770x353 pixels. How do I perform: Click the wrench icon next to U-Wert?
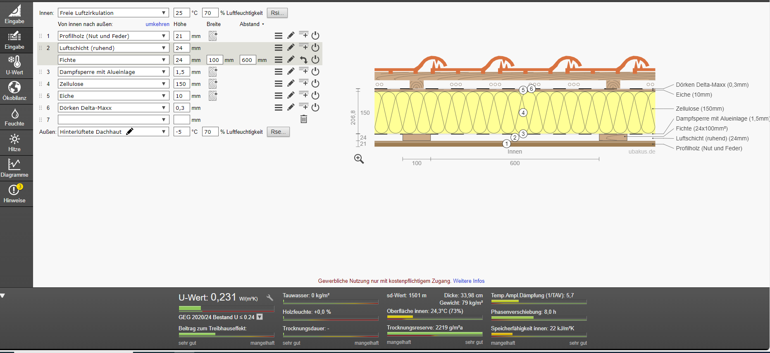tap(270, 298)
